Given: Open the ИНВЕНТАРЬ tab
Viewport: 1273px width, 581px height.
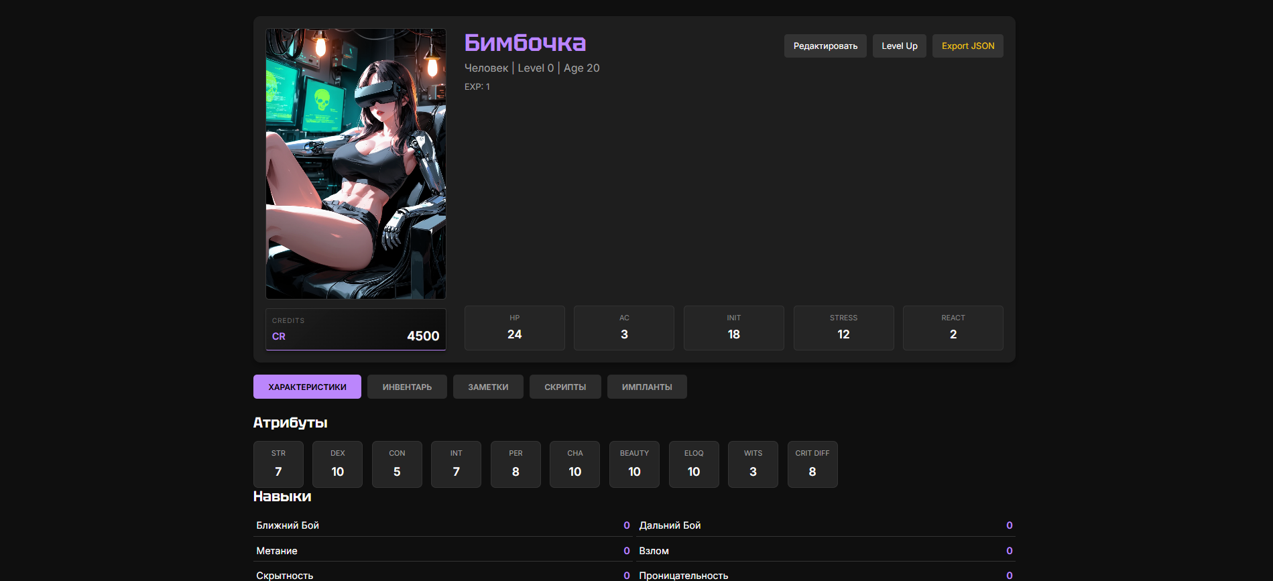Looking at the screenshot, I should coord(407,387).
